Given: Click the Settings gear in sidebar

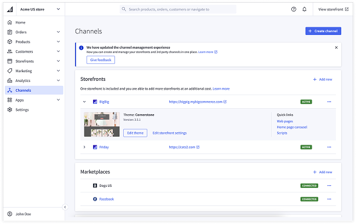Looking at the screenshot, I should click(x=22, y=110).
